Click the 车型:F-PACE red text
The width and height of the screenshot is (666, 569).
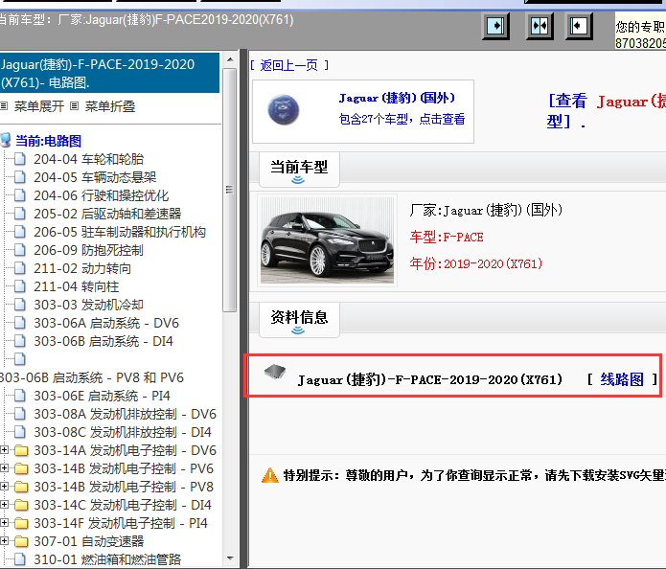point(447,237)
